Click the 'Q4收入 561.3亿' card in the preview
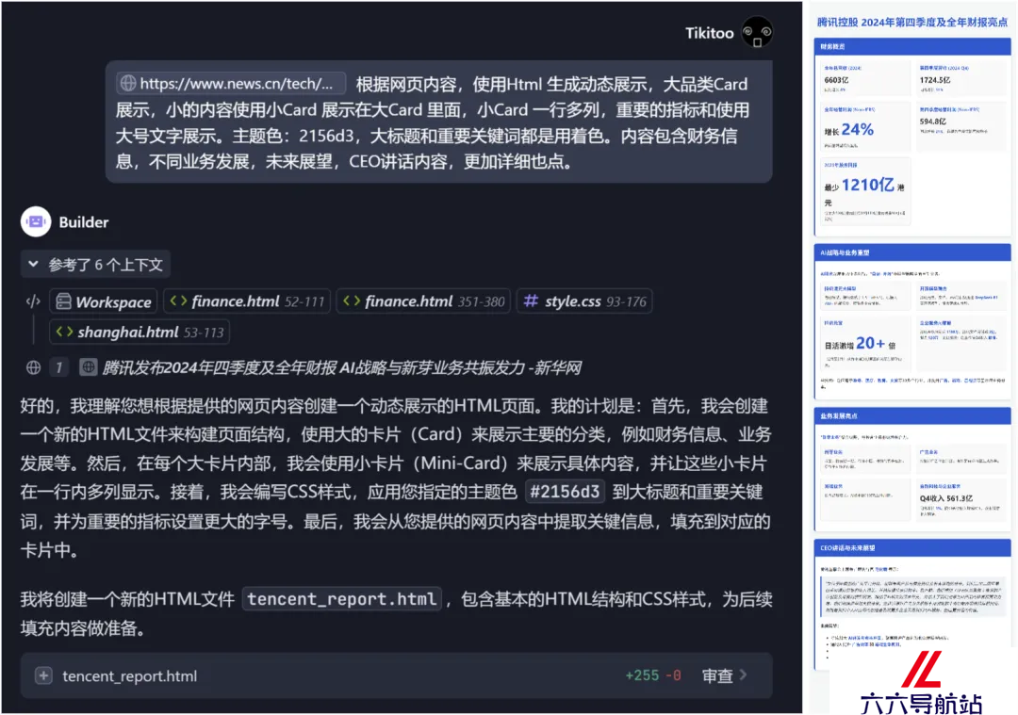1018x715 pixels. [961, 500]
